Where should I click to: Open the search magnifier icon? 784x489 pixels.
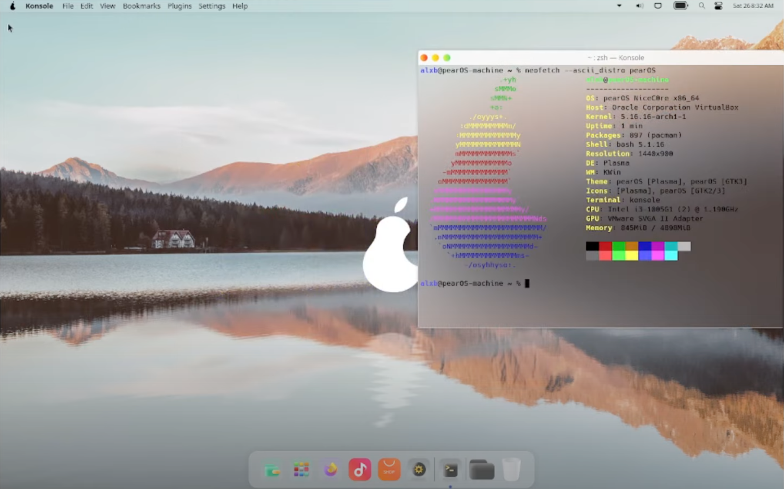click(701, 6)
